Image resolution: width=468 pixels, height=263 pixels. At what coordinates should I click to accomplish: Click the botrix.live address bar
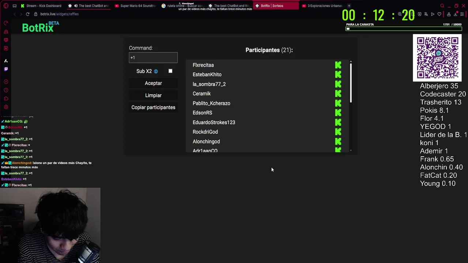(x=60, y=14)
